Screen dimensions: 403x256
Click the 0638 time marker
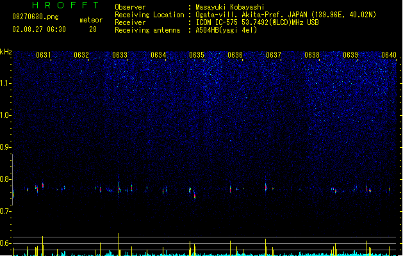pyautogui.click(x=312, y=55)
